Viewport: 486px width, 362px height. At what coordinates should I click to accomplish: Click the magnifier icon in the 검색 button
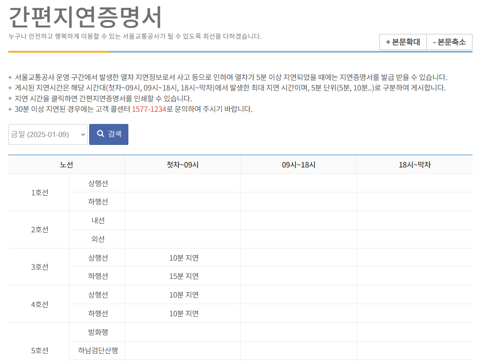pos(100,134)
